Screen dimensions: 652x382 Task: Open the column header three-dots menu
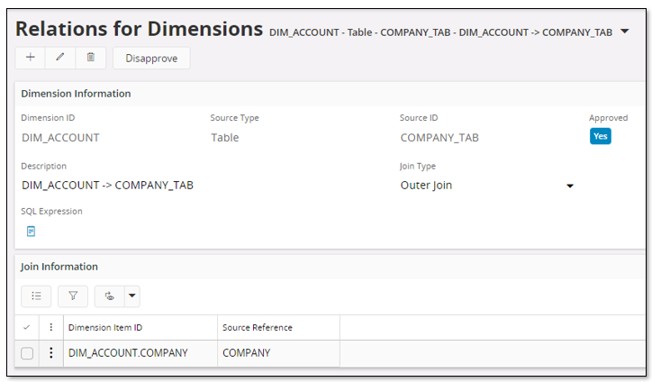tap(51, 327)
